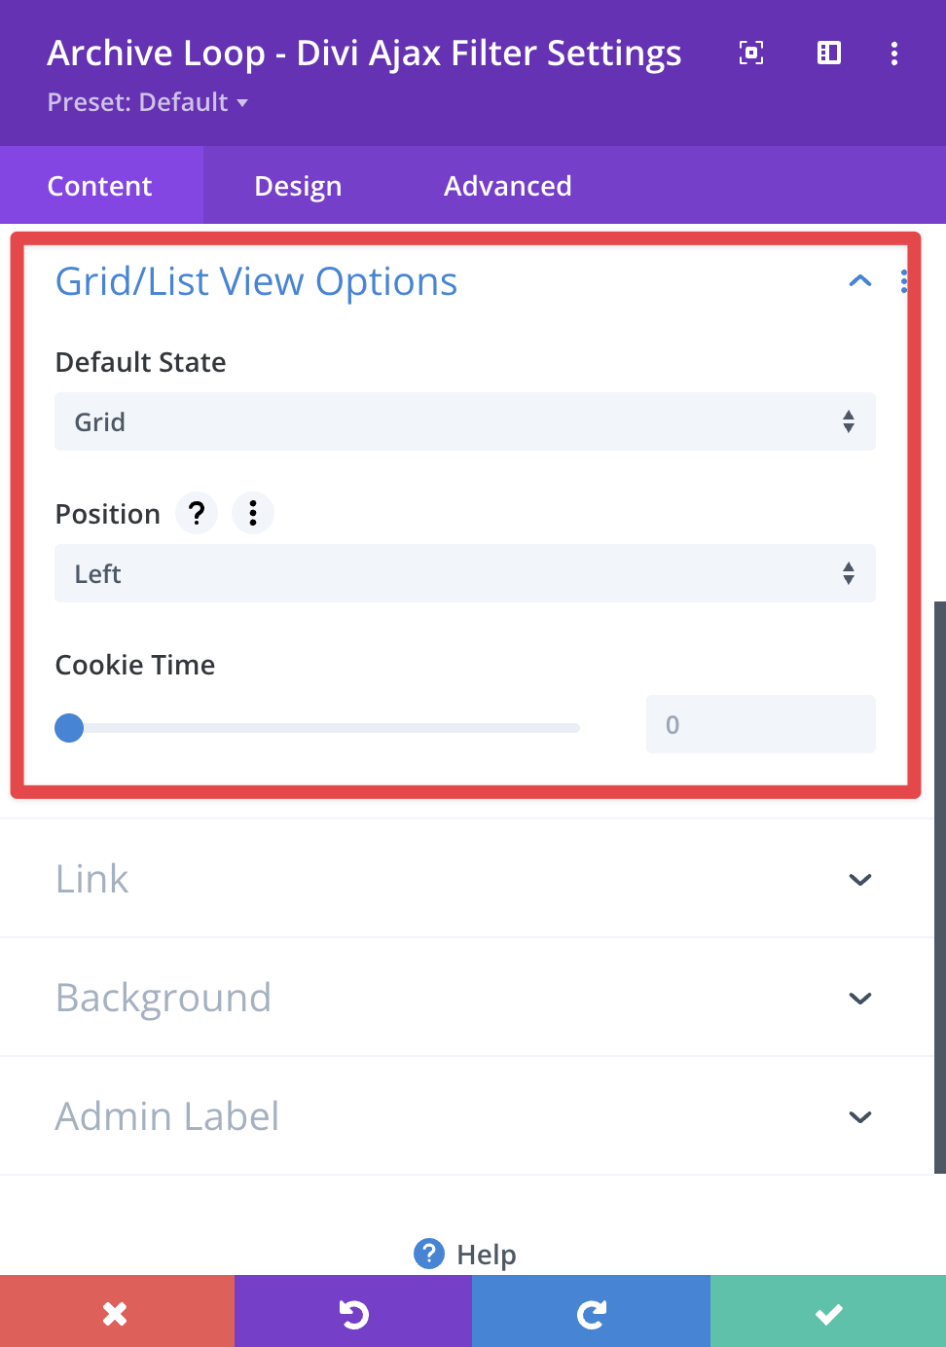946x1347 pixels.
Task: Open the Position dropdown set to Left
Action: [x=464, y=573]
